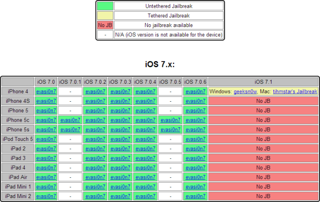
Task: Click the yellow Tethered Jailbreak legend swatch
Action: [x=105, y=16]
